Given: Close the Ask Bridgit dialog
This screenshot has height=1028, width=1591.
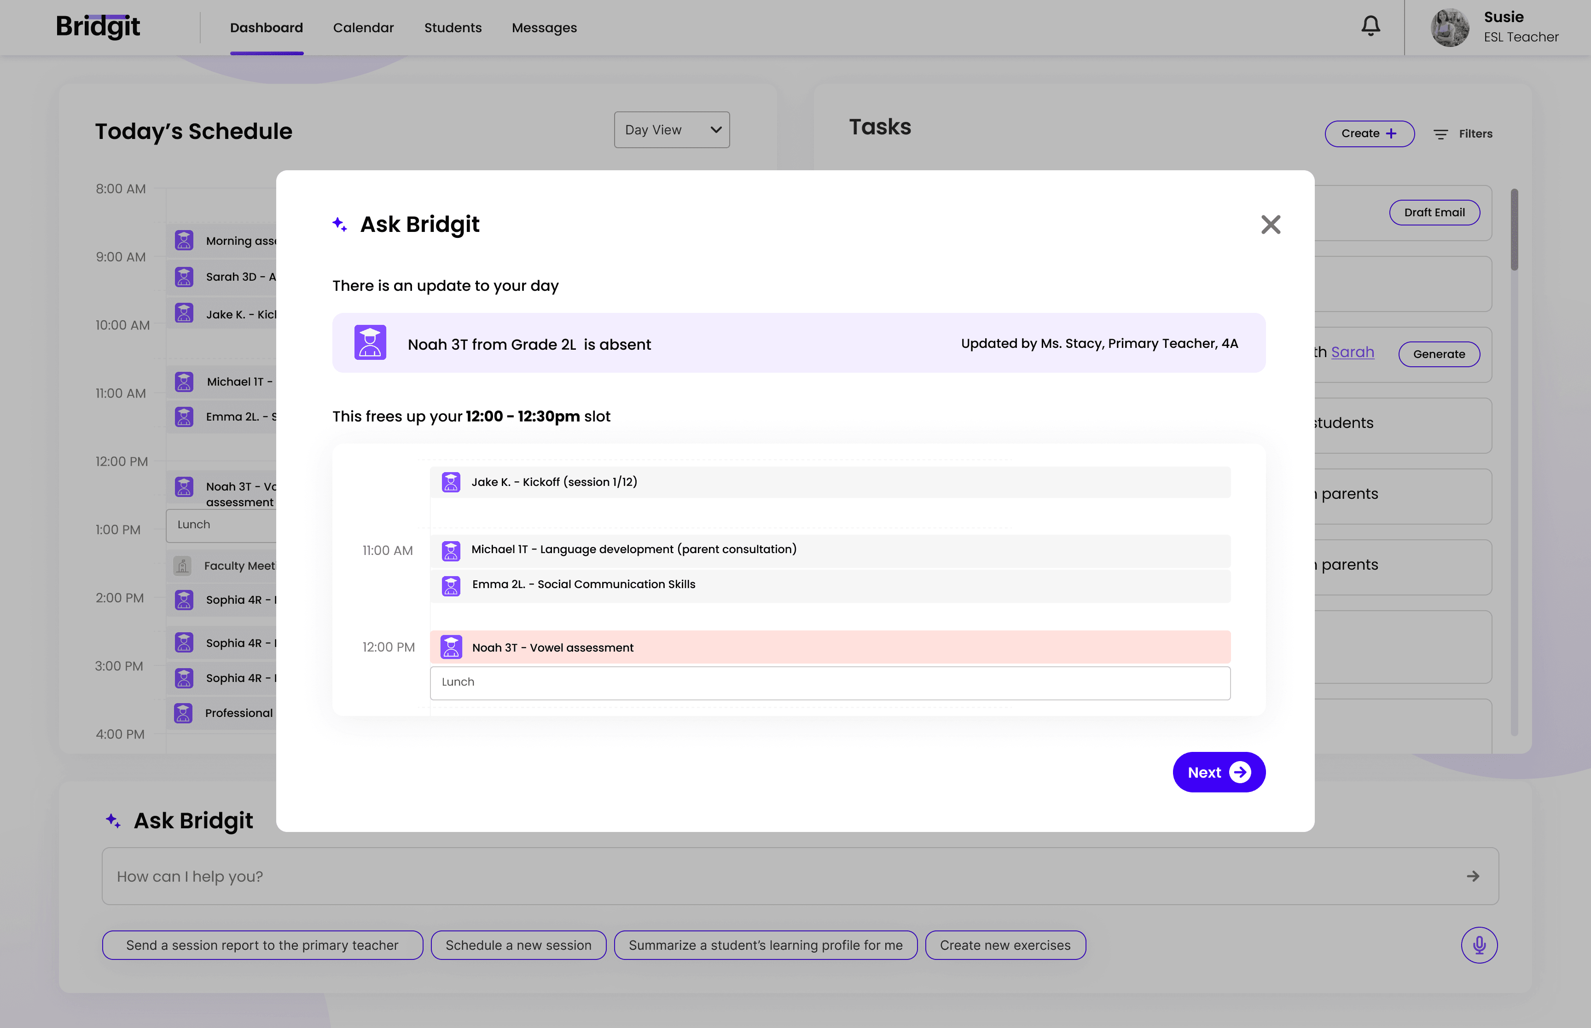Looking at the screenshot, I should [1271, 224].
